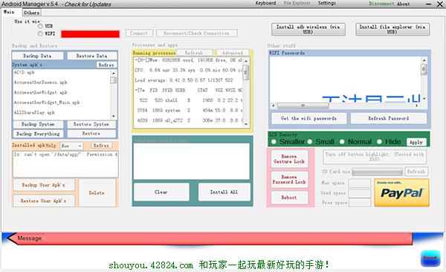Choose the Normal LCD density option
Screen dimensions: 446x272
(342, 142)
